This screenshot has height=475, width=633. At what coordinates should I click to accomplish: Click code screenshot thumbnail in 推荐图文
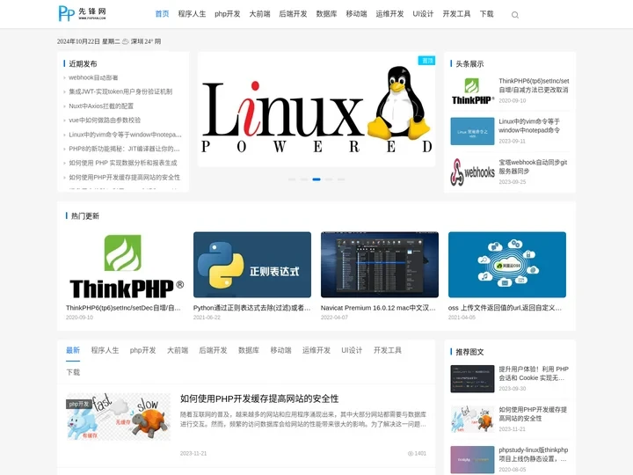472,379
